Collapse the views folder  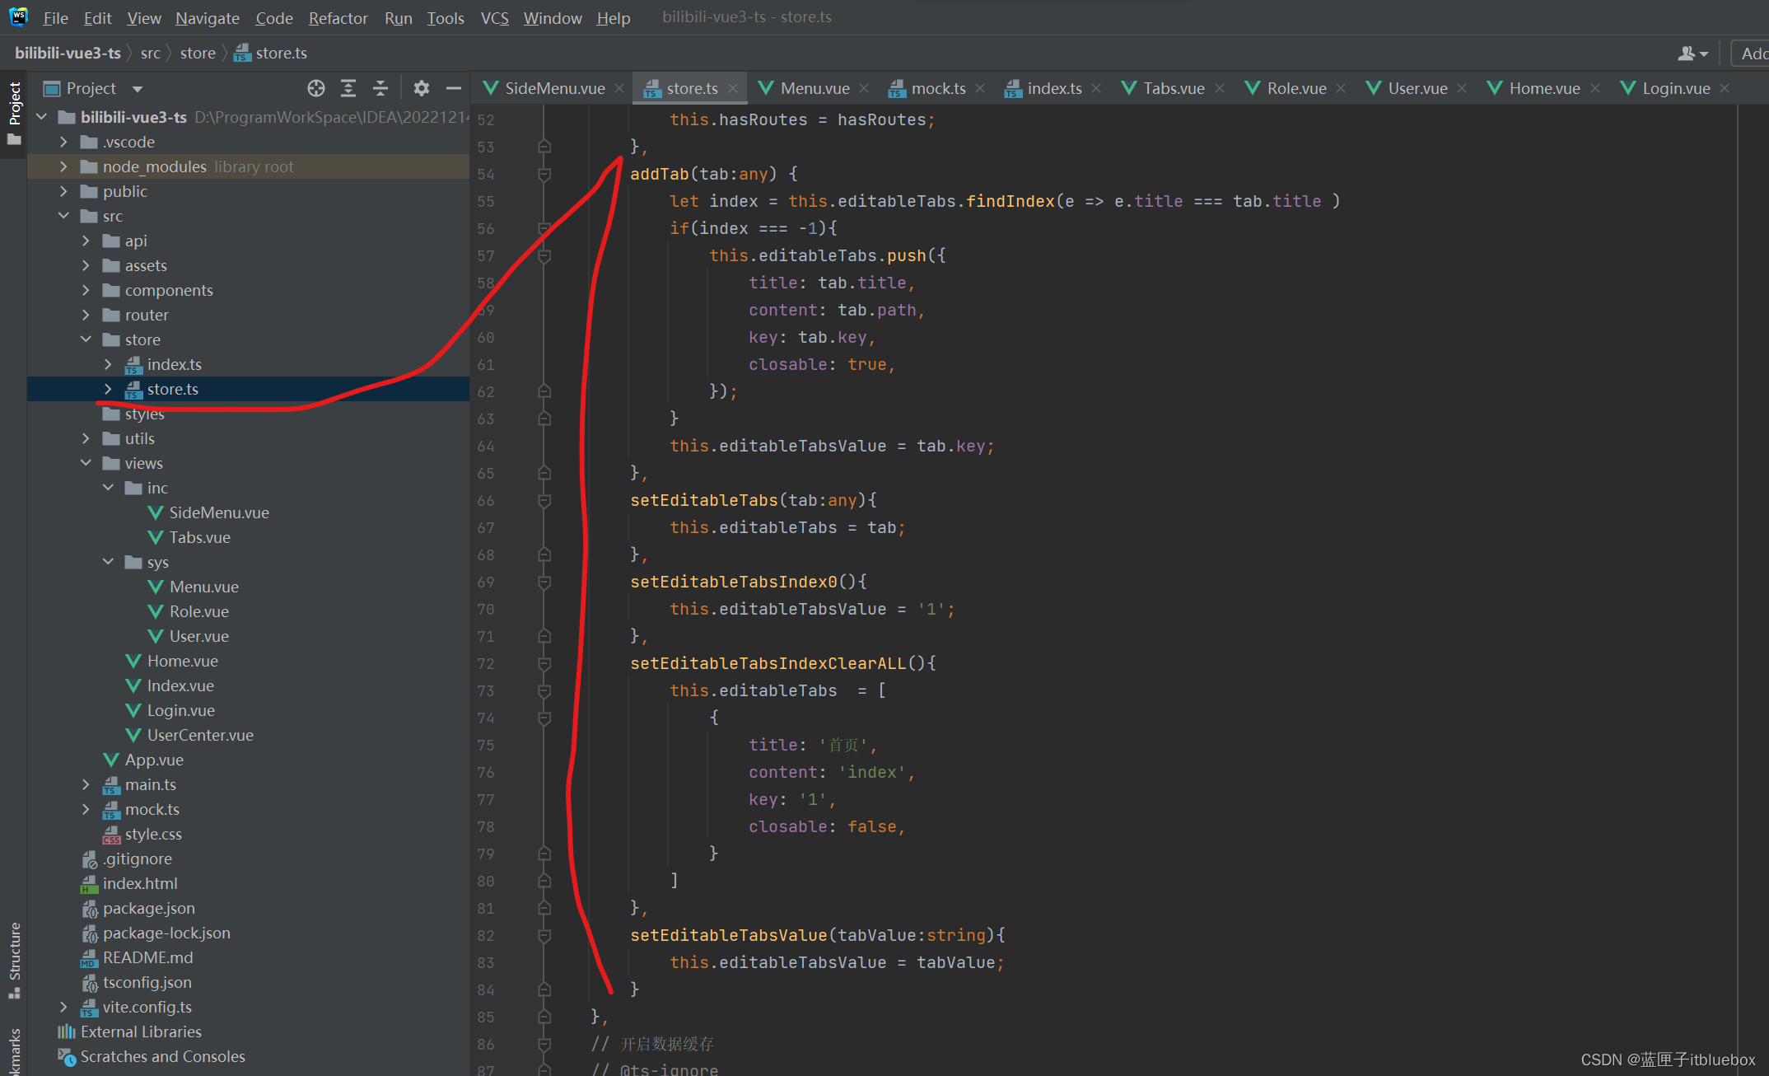(x=86, y=463)
